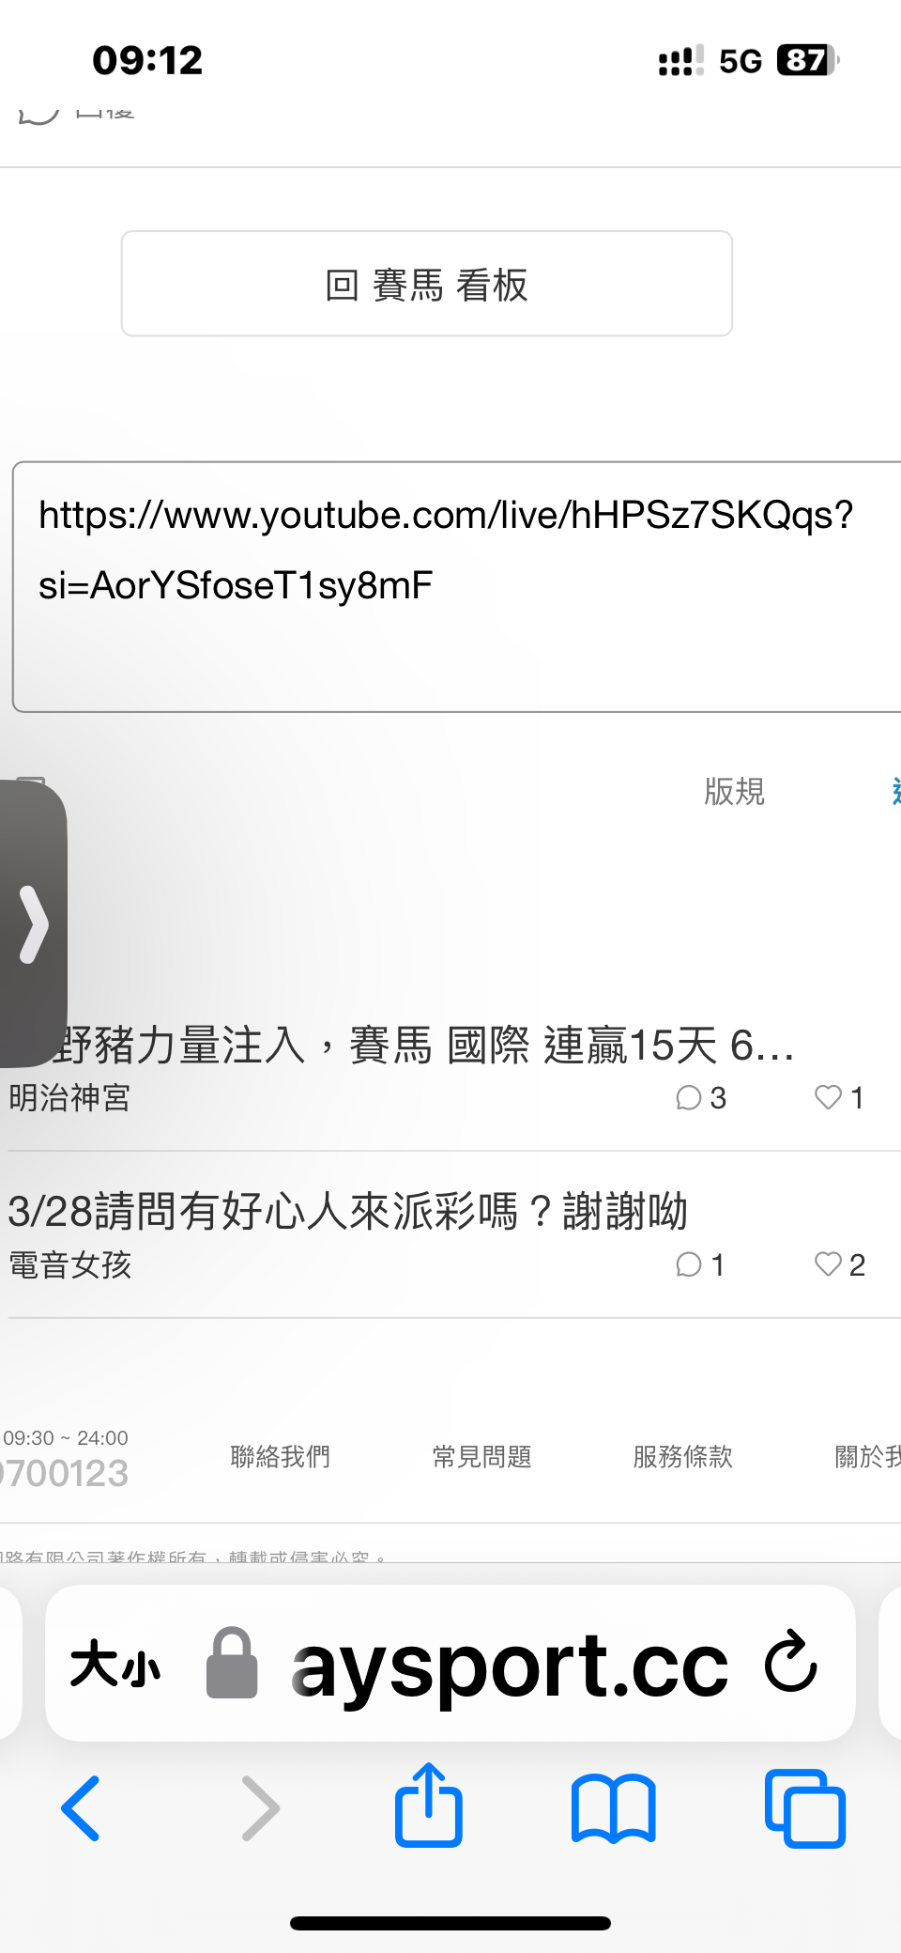The image size is (901, 1953).
Task: Open the 服務條款 footer link
Action: coord(683,1457)
